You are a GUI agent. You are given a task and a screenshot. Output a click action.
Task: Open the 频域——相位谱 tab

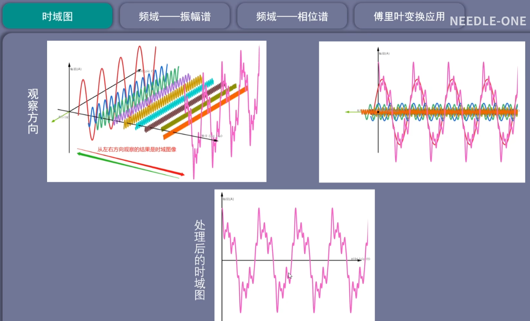click(292, 16)
